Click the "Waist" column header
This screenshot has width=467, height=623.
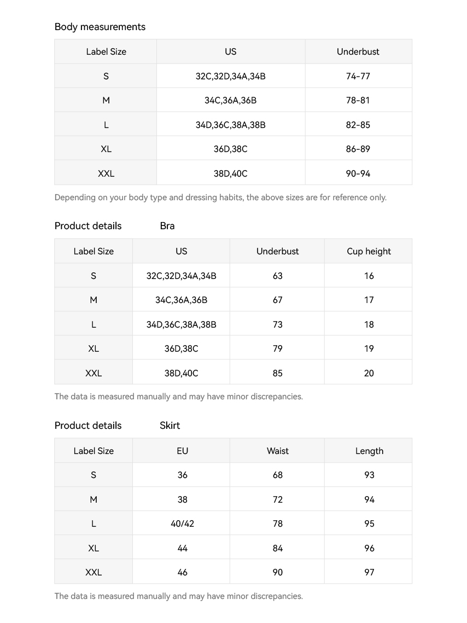(277, 451)
